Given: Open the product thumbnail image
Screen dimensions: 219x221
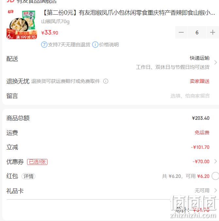Looking at the screenshot, I should [22, 24].
